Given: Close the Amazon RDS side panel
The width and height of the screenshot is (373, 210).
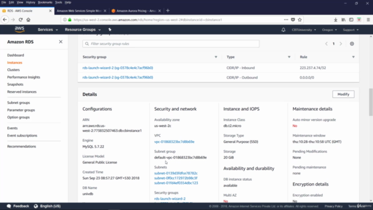Looking at the screenshot, I should click(x=61, y=41).
